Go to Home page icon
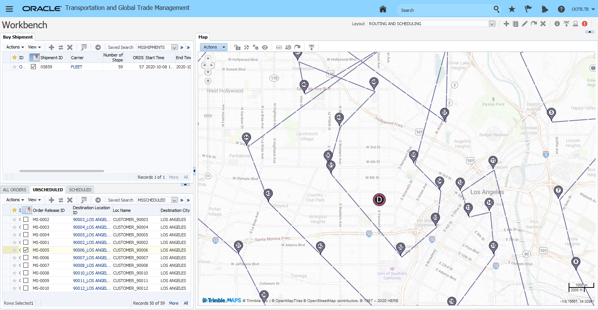This screenshot has height=310, width=598. click(x=383, y=9)
